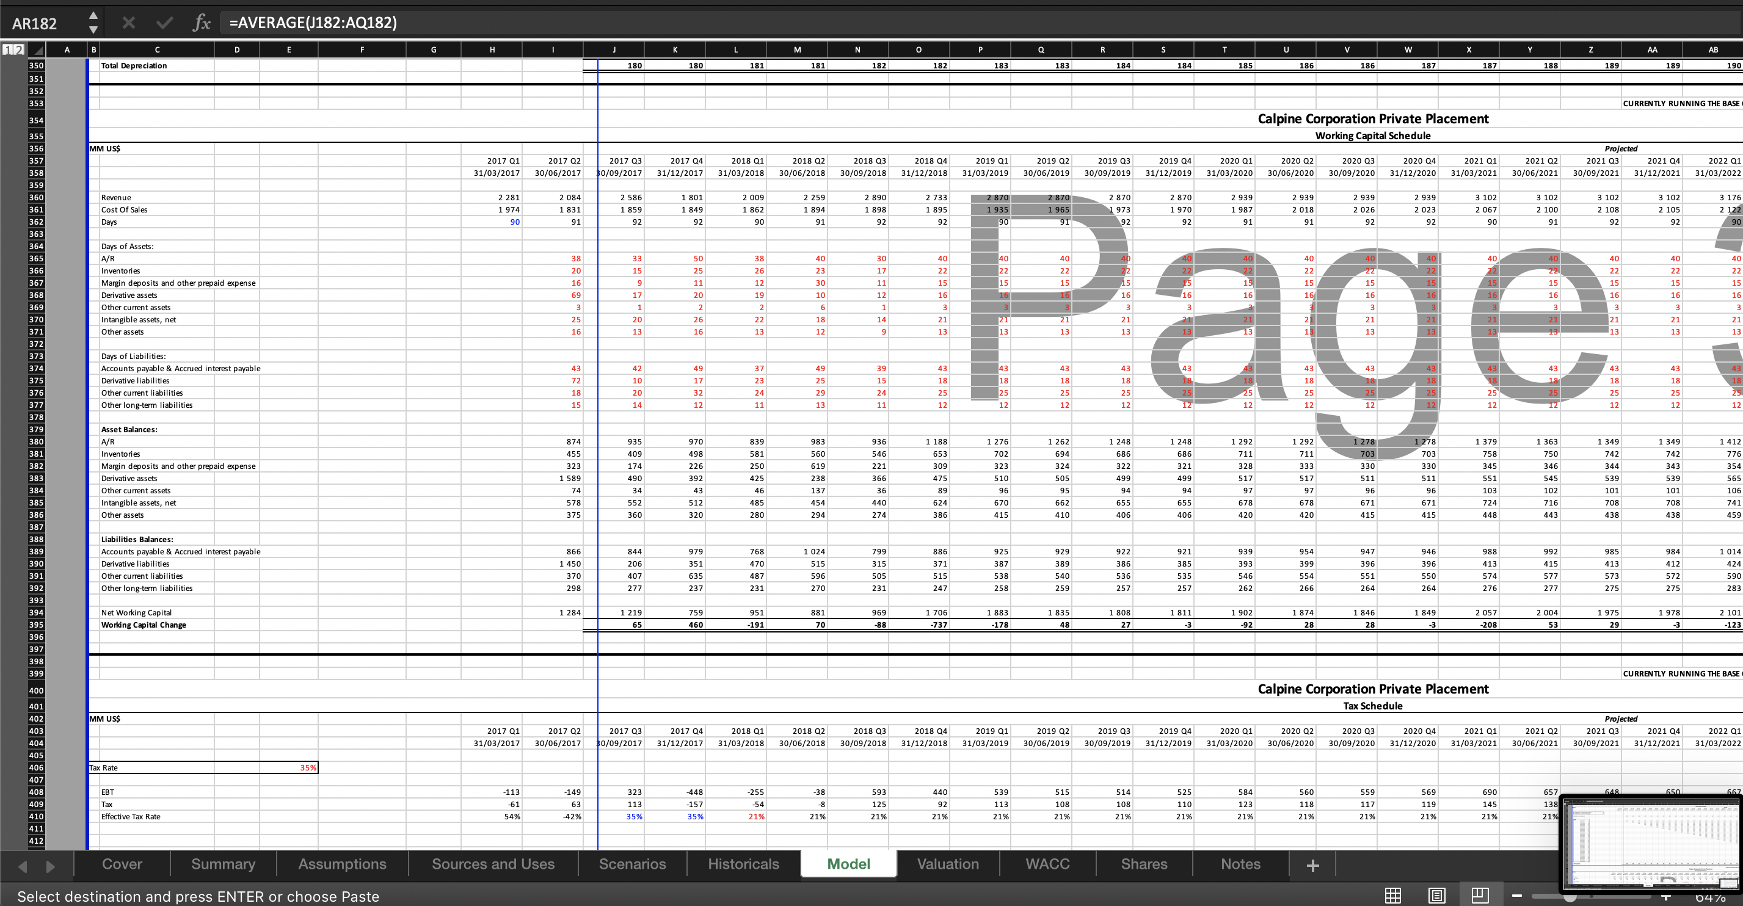Expand the Name Box stepper arrows
The width and height of the screenshot is (1743, 906).
point(93,23)
